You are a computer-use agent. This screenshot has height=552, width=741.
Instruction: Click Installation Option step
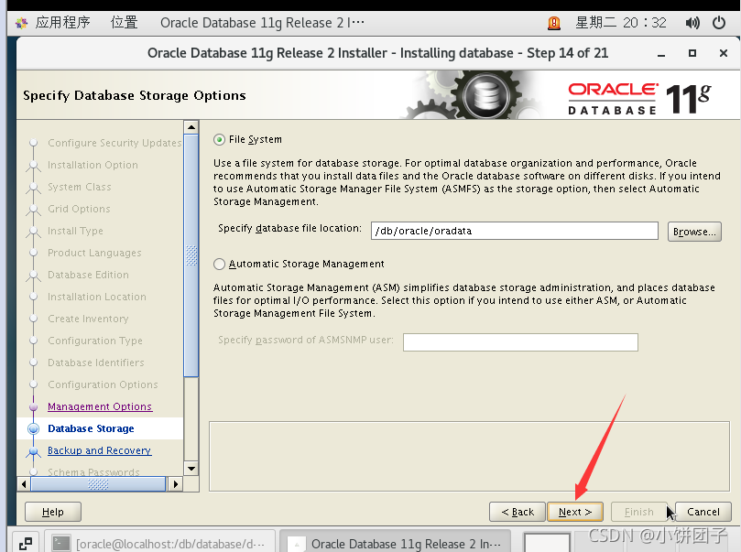93,166
